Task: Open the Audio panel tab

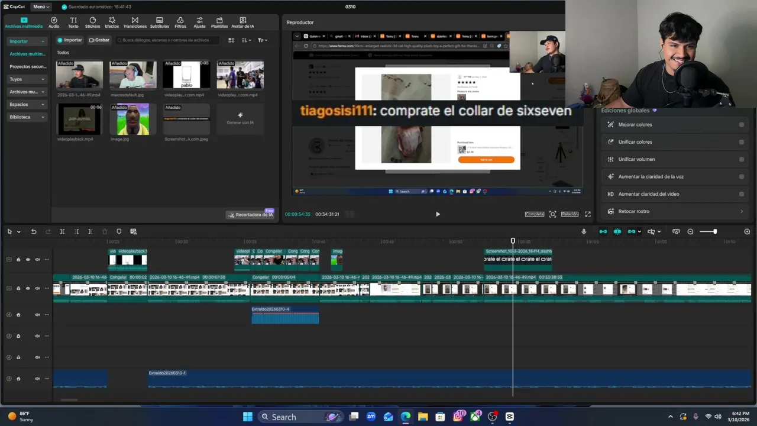Action: coord(54,22)
